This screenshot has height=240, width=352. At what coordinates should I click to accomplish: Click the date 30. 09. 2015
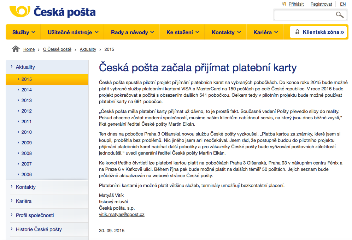click(112, 230)
